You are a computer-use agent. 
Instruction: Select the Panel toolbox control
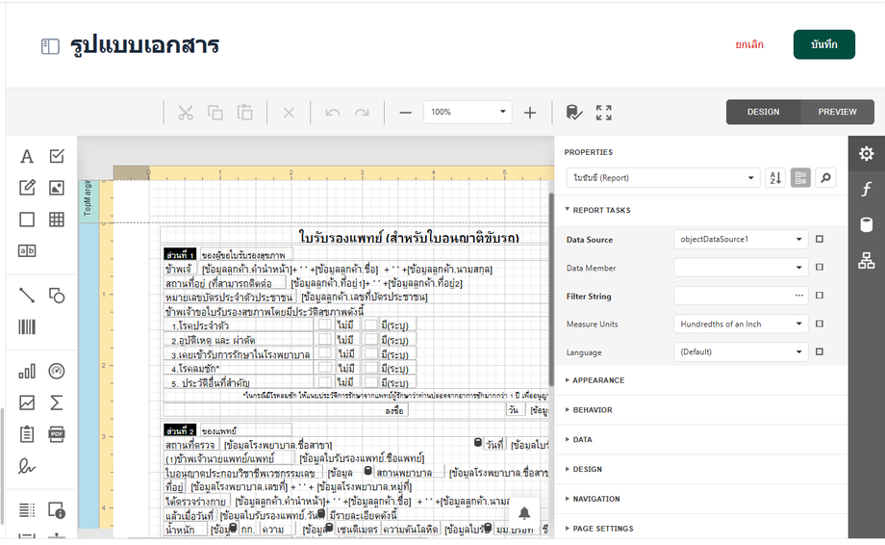point(27,220)
